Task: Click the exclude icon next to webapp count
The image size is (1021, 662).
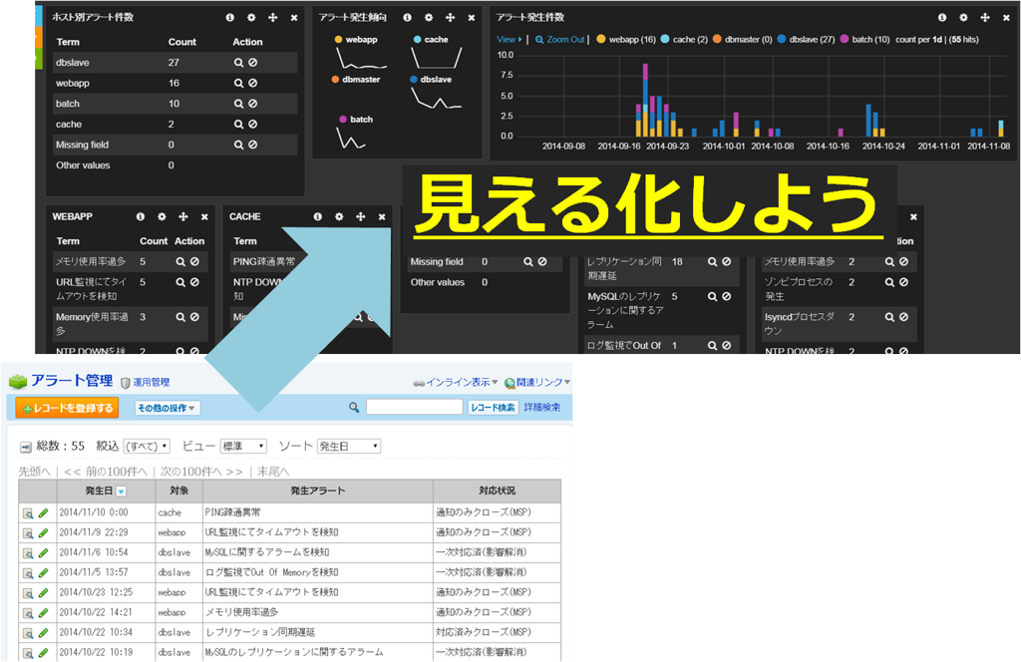Action: click(253, 83)
